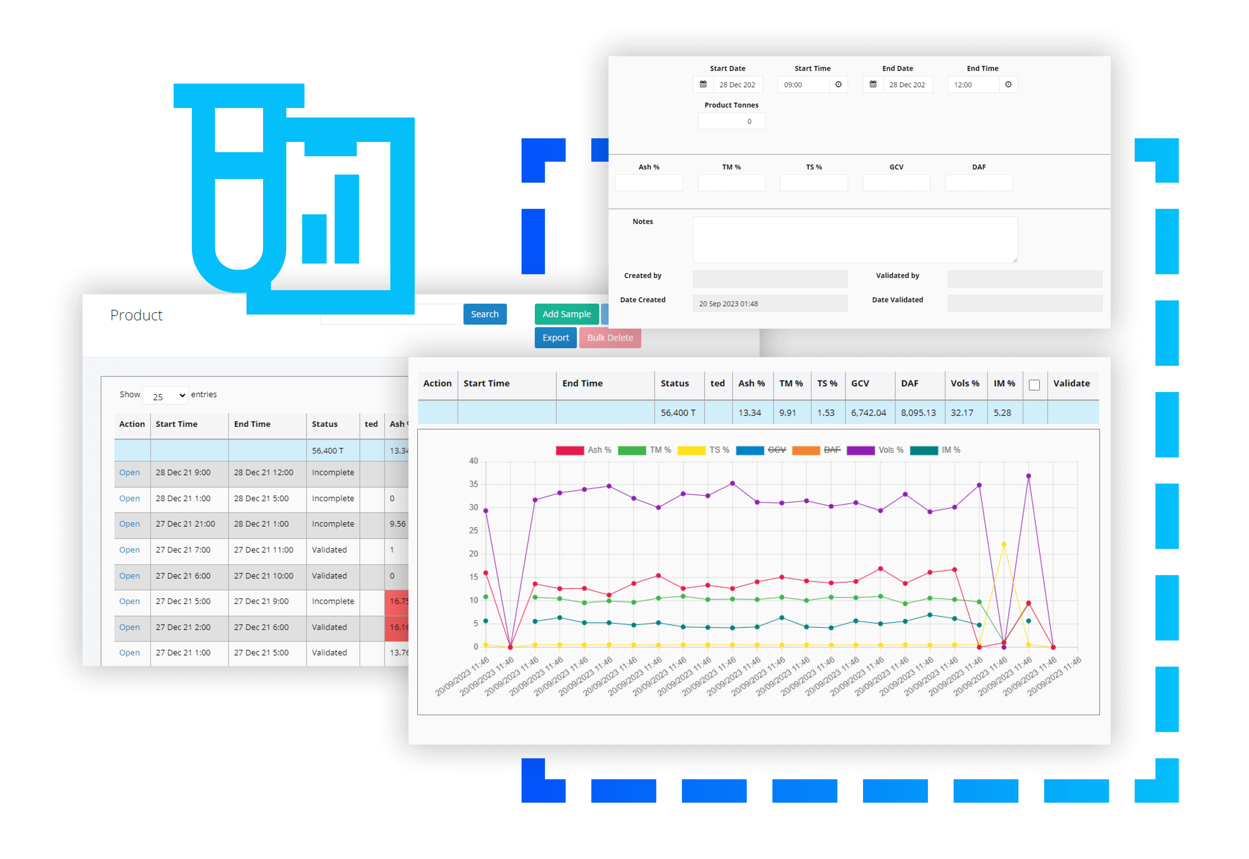
Task: Click the End Time clock icon
Action: [1008, 84]
